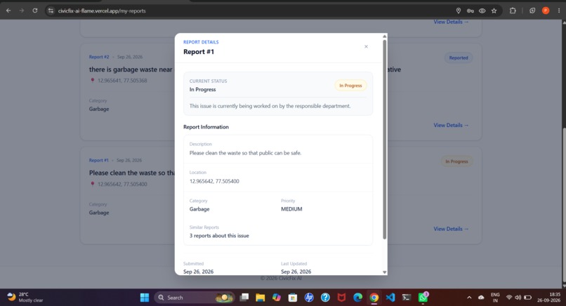
Task: Click the OneDrive cloud tray icon
Action: coord(481,298)
